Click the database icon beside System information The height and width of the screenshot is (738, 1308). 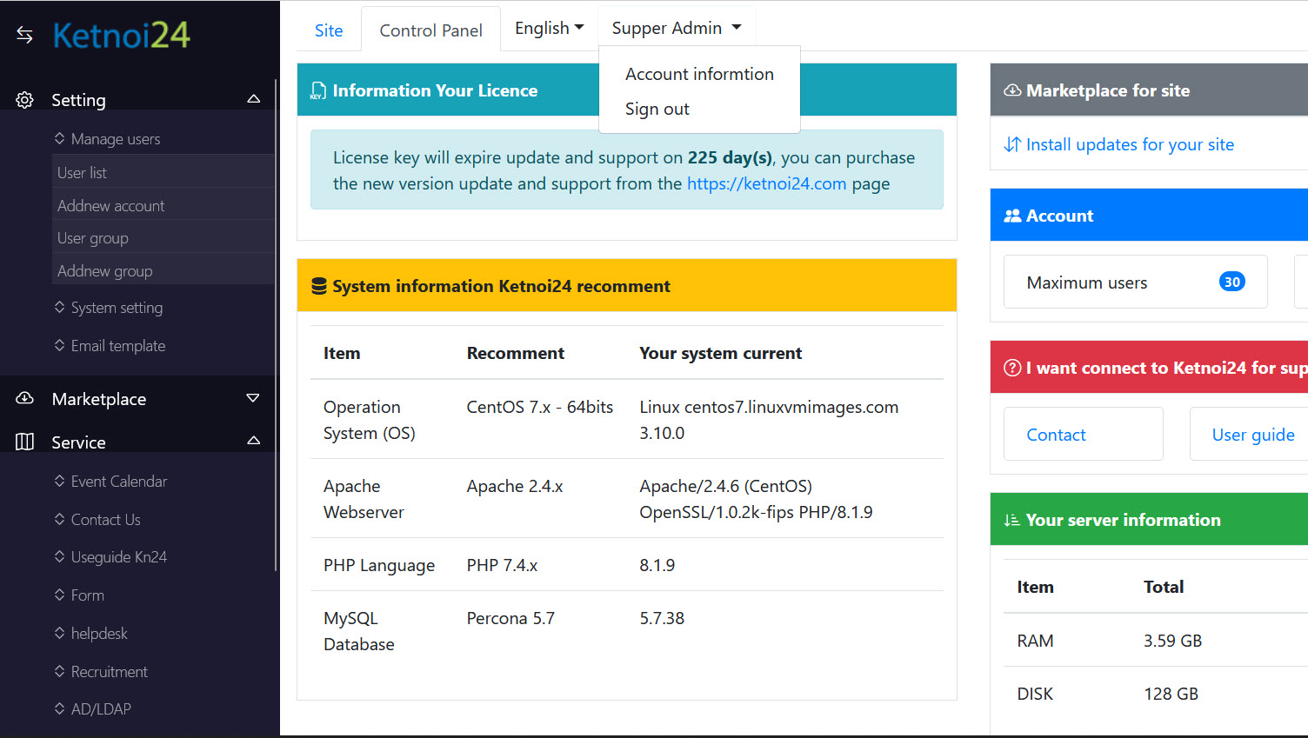pos(319,286)
